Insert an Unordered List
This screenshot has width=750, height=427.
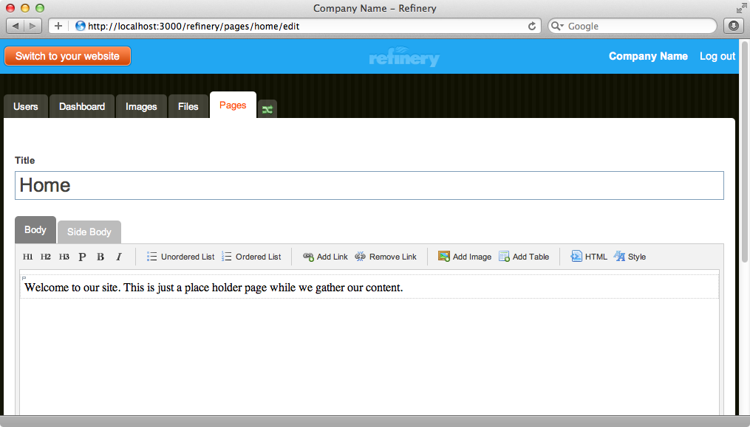tap(180, 257)
